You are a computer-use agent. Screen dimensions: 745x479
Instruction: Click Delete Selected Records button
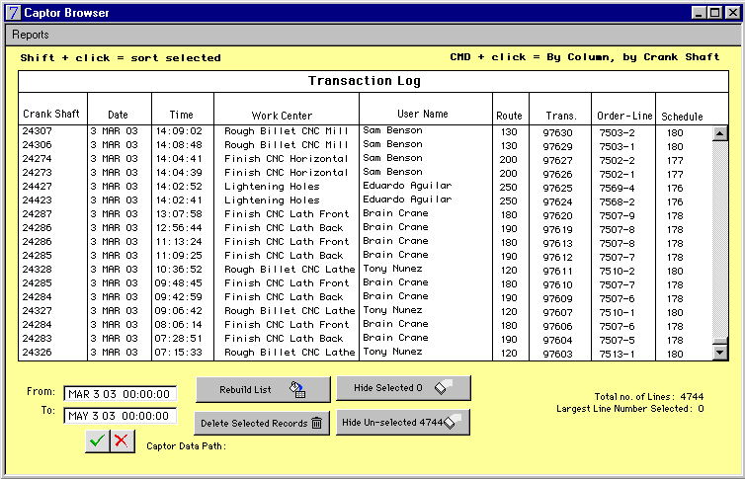(261, 424)
